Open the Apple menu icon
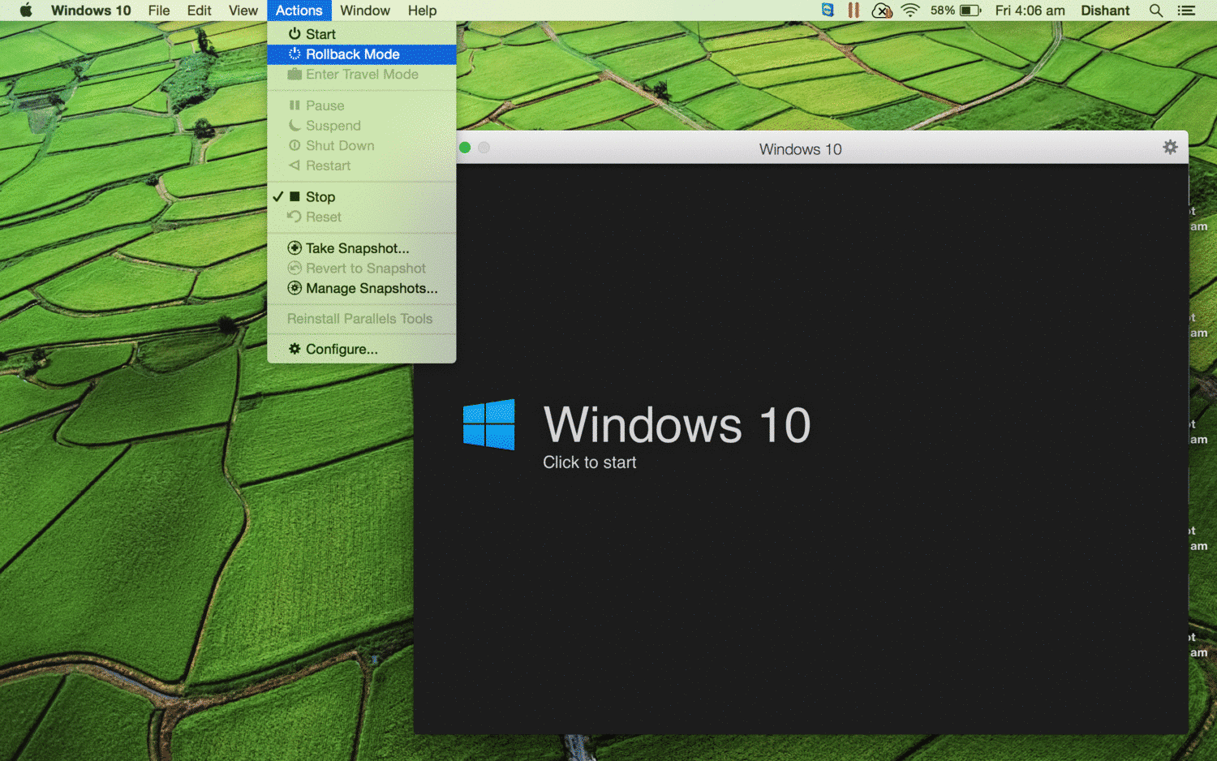1217x761 pixels. tap(25, 11)
